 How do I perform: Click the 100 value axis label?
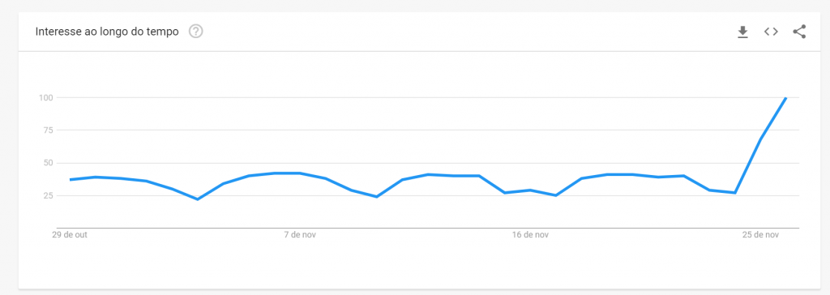tap(44, 97)
